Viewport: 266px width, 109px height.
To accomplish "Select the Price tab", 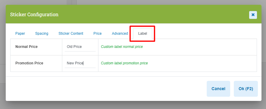I will pos(97,34).
